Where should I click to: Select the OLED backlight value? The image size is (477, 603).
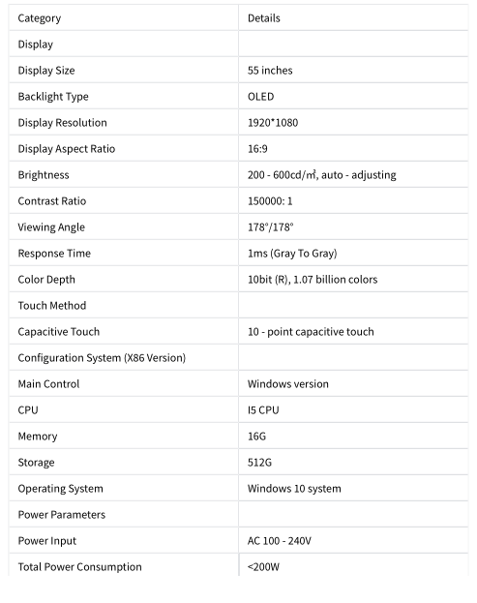(x=260, y=97)
